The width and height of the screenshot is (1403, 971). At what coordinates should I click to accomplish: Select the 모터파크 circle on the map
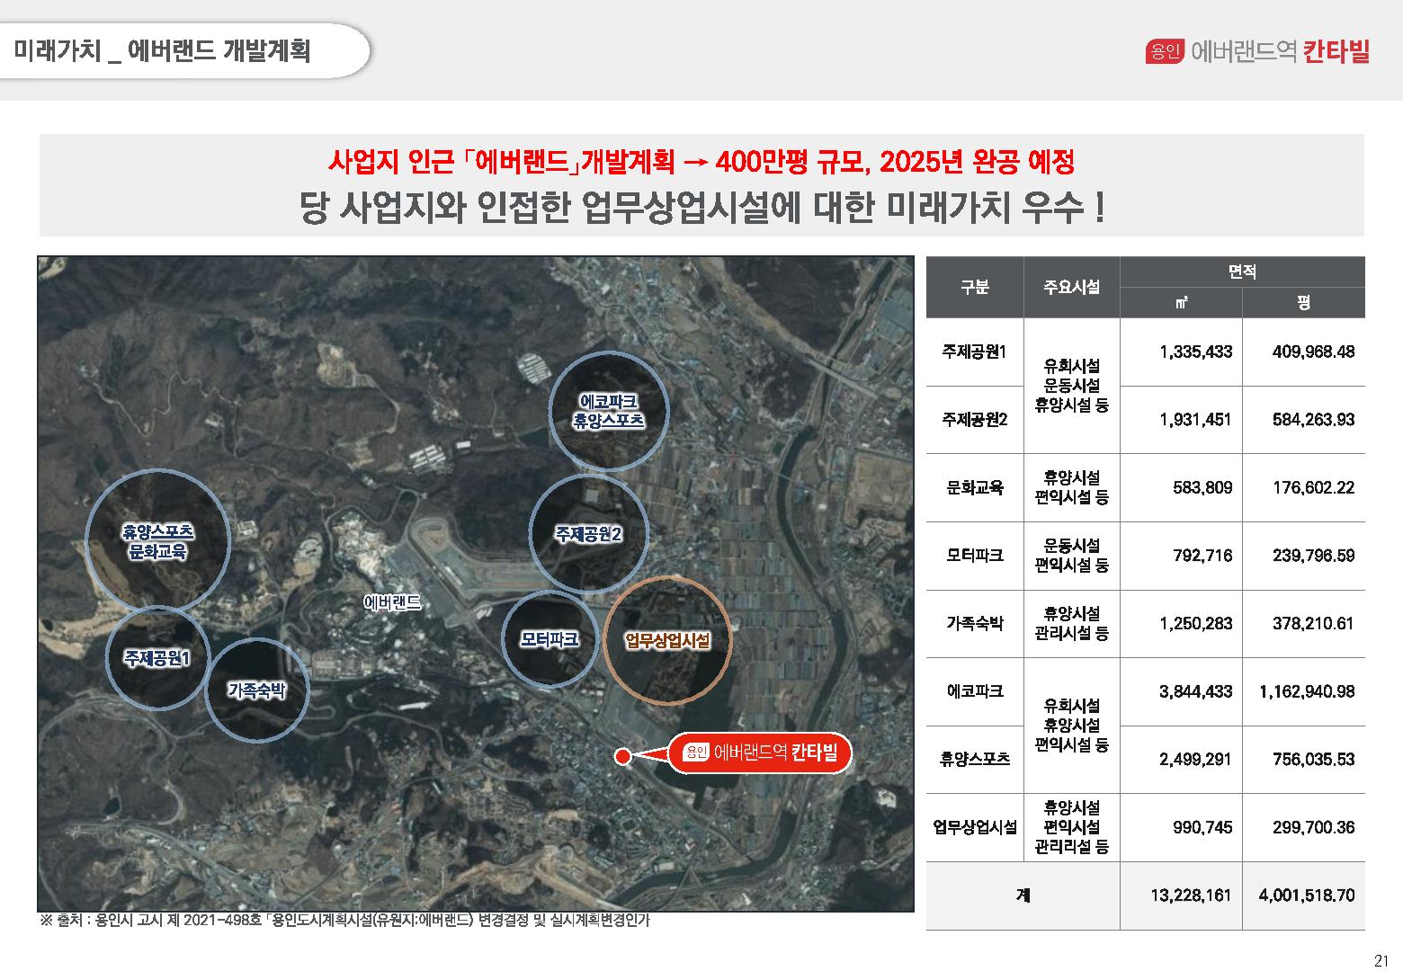549,639
